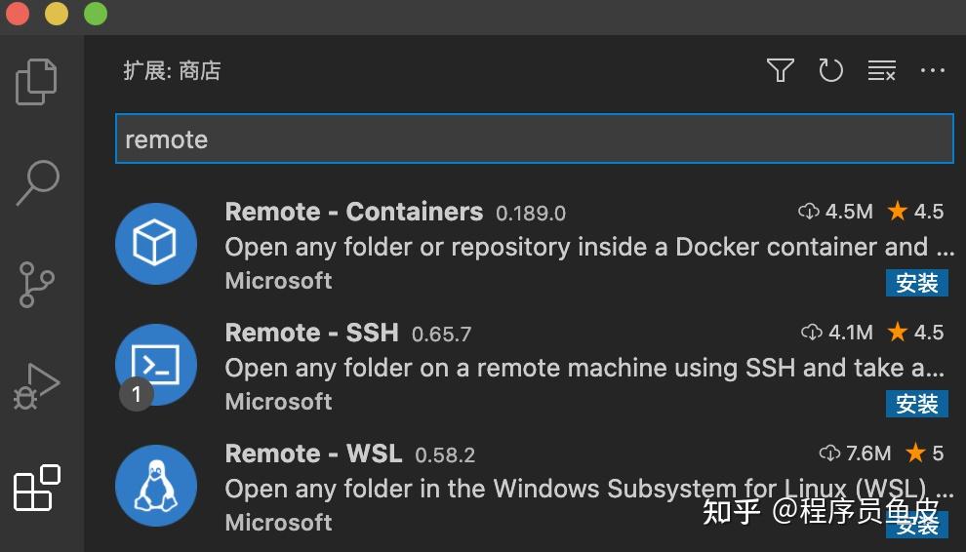Click the Remote - SSH star rating
Viewport: 966px width, 552px height.
915,333
